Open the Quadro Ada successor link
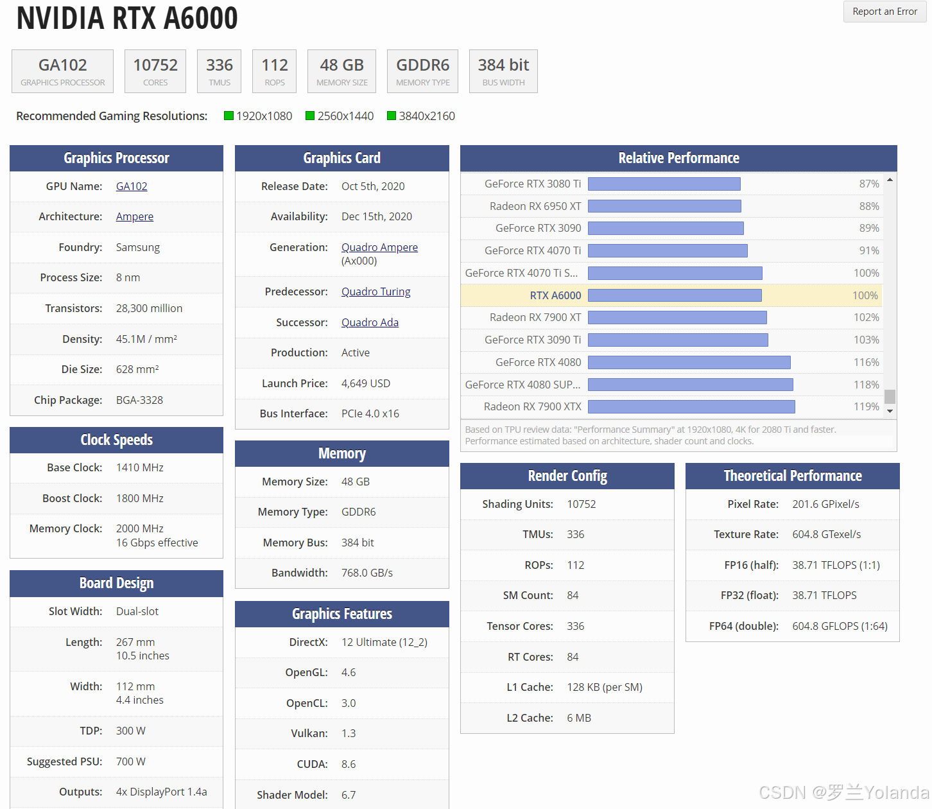The height and width of the screenshot is (809, 932). [370, 322]
